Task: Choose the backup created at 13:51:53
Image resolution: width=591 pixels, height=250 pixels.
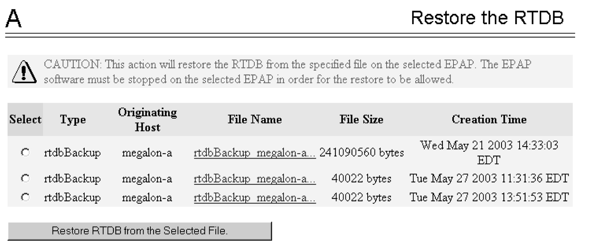Action: tap(26, 198)
